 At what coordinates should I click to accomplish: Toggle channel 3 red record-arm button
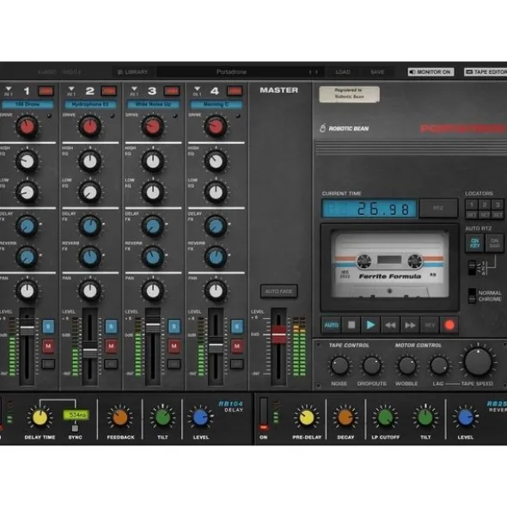pyautogui.click(x=172, y=91)
